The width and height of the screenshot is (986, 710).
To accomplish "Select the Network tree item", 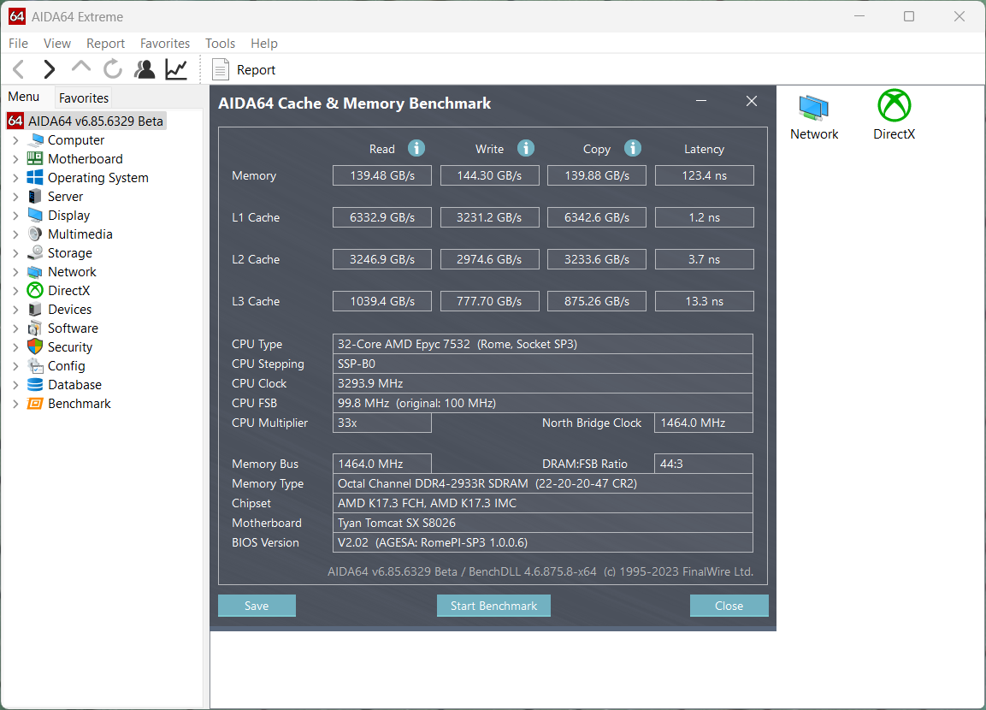I will tap(72, 272).
